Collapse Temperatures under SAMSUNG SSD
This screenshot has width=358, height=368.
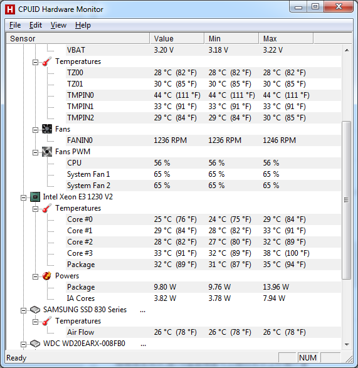point(35,322)
